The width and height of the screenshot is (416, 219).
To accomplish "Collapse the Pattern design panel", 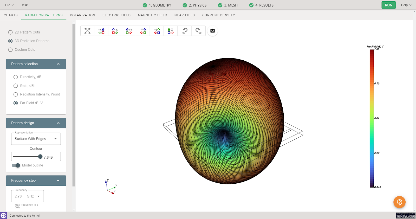I will 58,123.
